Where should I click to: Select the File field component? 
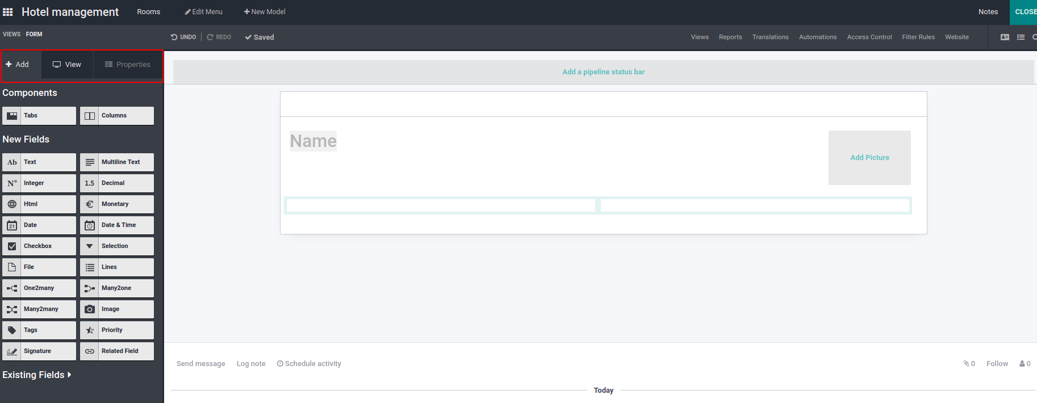pos(39,267)
